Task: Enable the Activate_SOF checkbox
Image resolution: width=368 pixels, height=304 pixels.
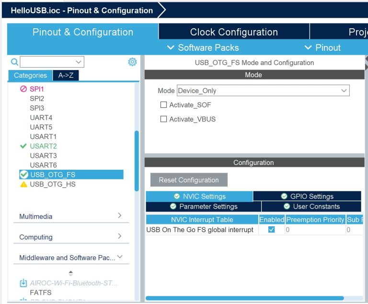Action: (x=163, y=105)
